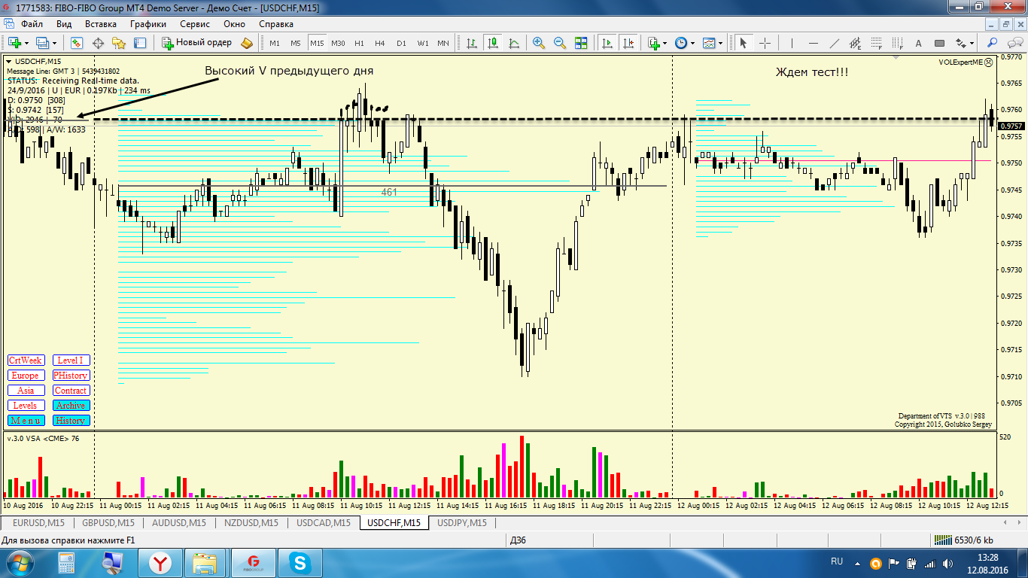
Task: Click the Europe session button
Action: [x=26, y=376]
